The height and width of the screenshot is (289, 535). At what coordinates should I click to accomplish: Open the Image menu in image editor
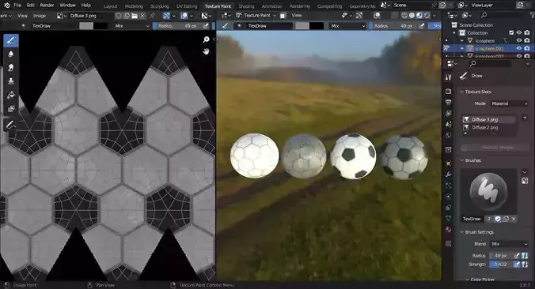click(40, 16)
